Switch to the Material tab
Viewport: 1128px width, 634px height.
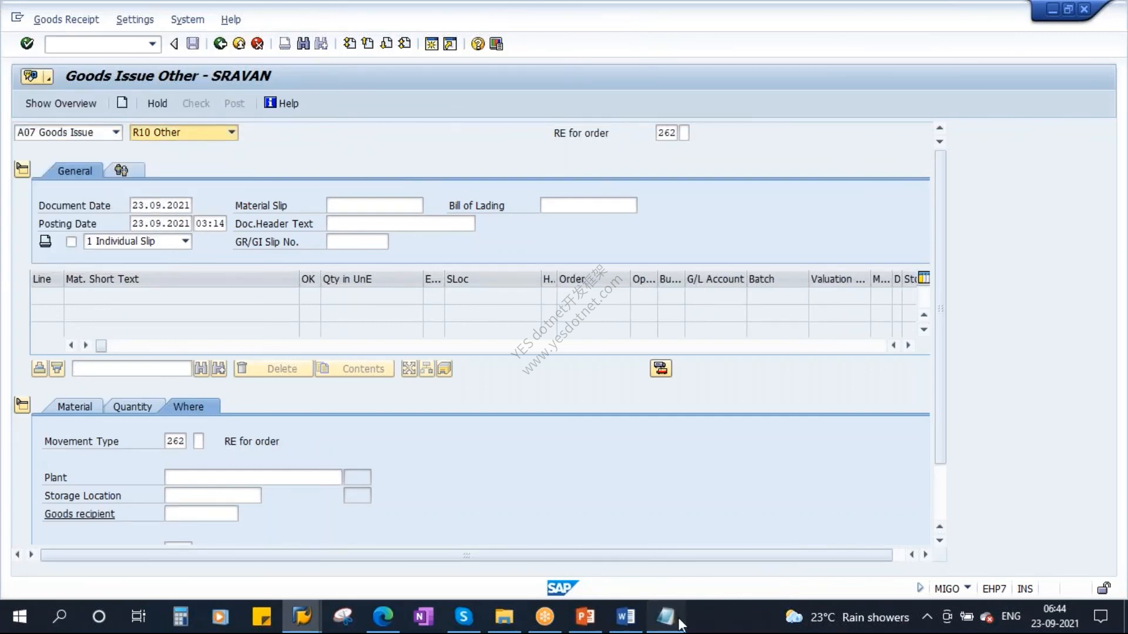[x=75, y=407]
